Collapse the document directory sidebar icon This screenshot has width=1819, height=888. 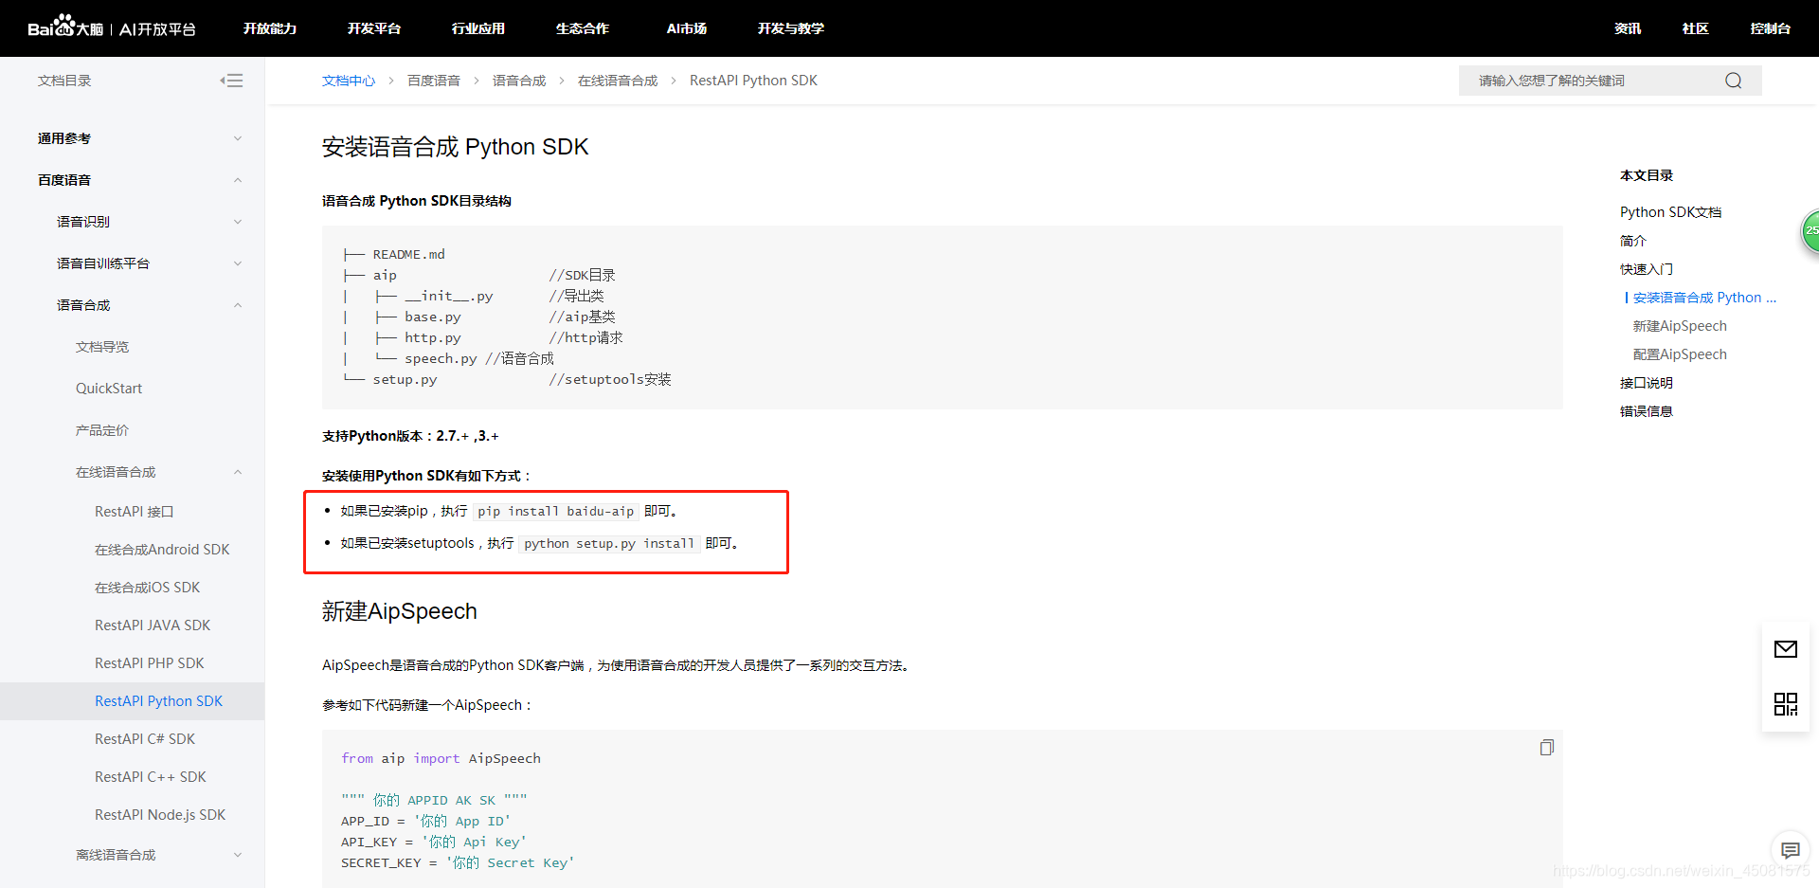point(231,81)
